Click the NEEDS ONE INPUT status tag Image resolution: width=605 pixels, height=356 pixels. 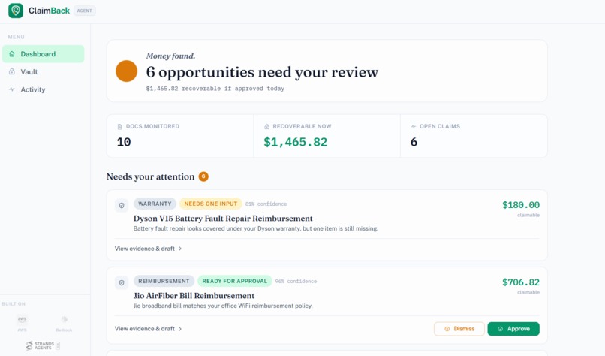(211, 204)
